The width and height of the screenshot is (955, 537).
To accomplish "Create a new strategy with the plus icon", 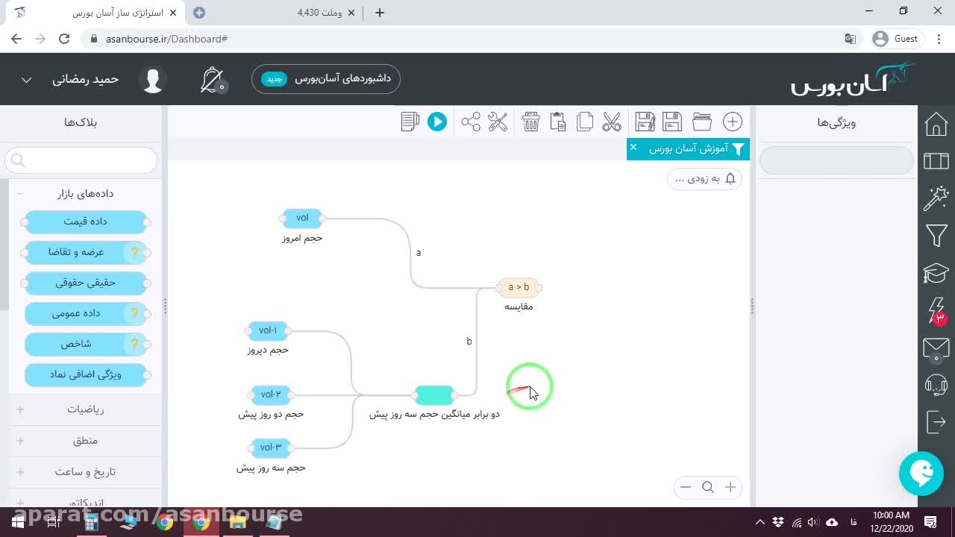I will click(x=733, y=122).
